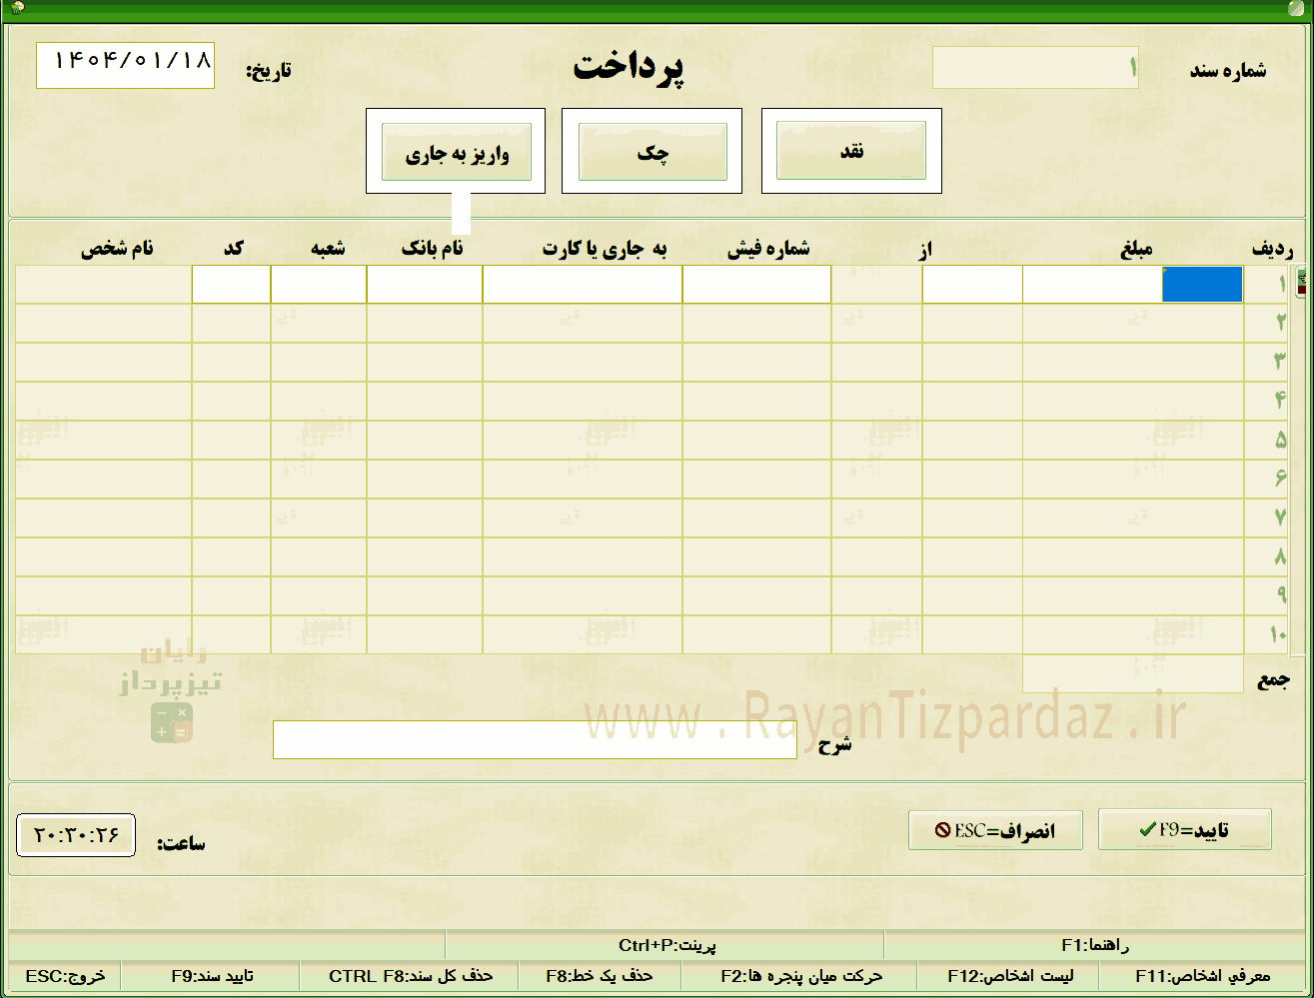Click حرکت میان پنجره ها:F2 entry
The image size is (1314, 998).
(801, 976)
